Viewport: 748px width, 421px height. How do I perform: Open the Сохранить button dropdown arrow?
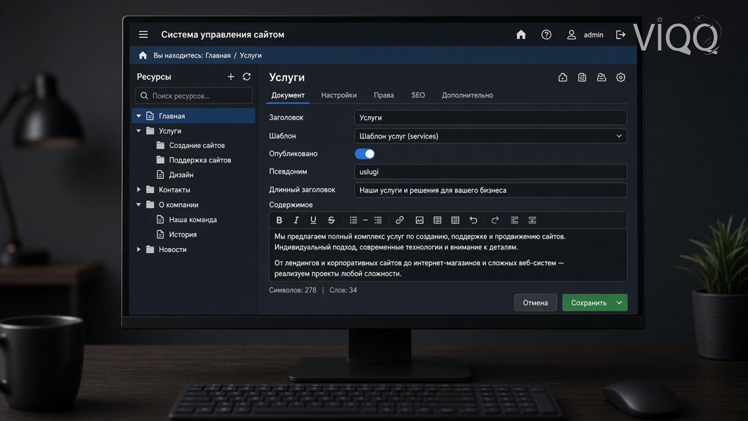619,302
